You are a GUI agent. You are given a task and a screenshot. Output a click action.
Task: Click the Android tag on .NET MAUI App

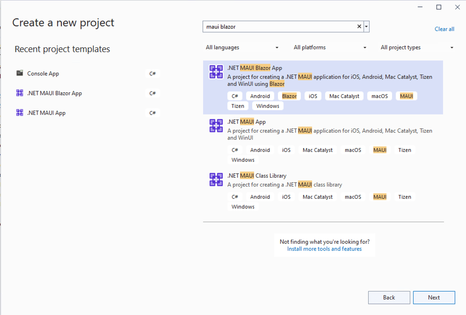coord(260,150)
